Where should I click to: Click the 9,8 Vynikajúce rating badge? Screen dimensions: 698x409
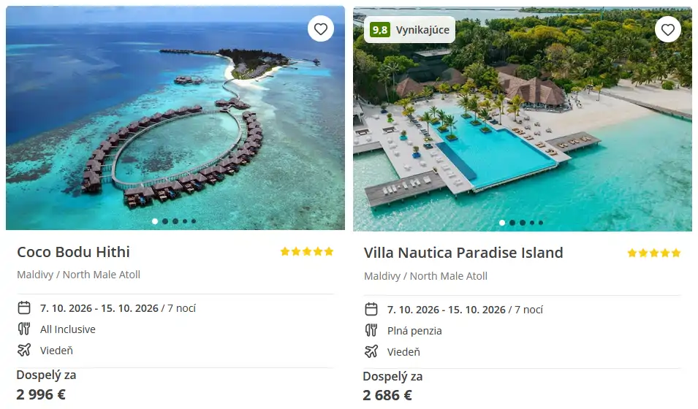point(409,30)
